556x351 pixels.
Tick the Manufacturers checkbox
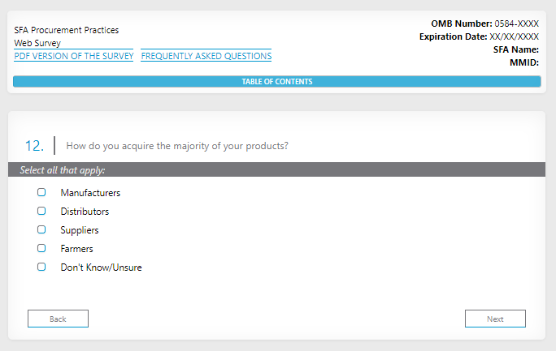pos(41,193)
